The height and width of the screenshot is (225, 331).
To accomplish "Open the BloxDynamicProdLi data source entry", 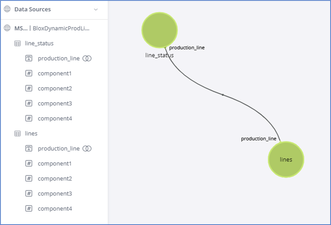I will coord(61,28).
